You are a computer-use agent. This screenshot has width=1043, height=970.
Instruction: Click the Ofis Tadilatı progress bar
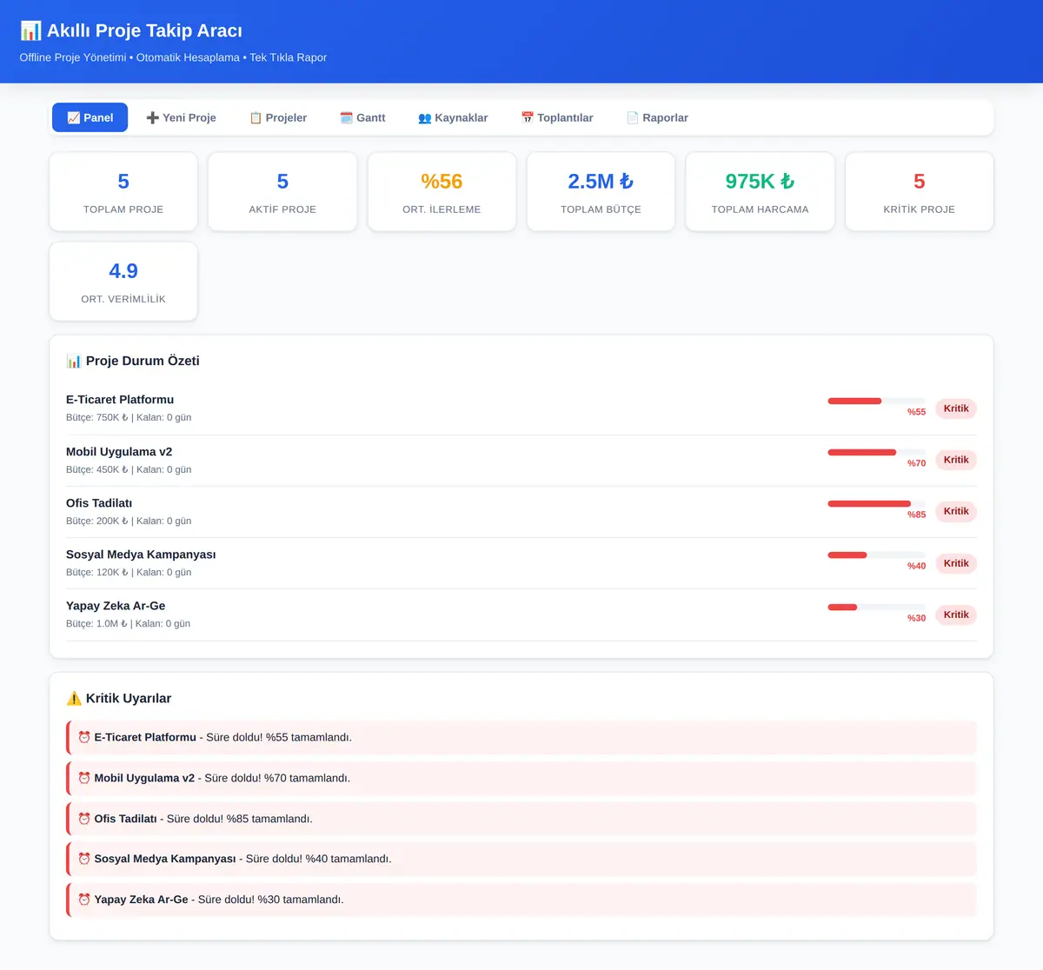click(877, 504)
